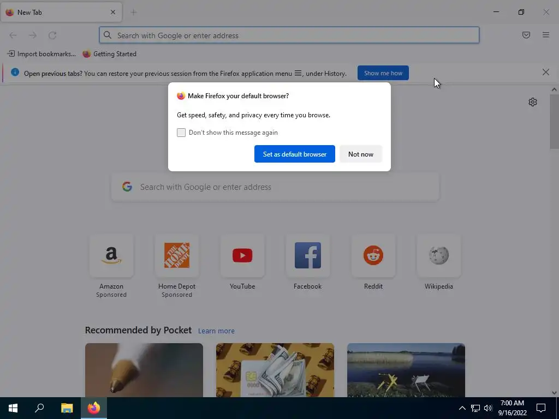Click Google logo in page search box
The width and height of the screenshot is (559, 419).
[x=127, y=187]
